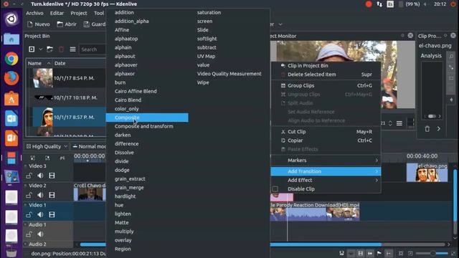This screenshot has height=258, width=459.
Task: Delete the selected clip from Project Bin
Action: tap(61, 49)
